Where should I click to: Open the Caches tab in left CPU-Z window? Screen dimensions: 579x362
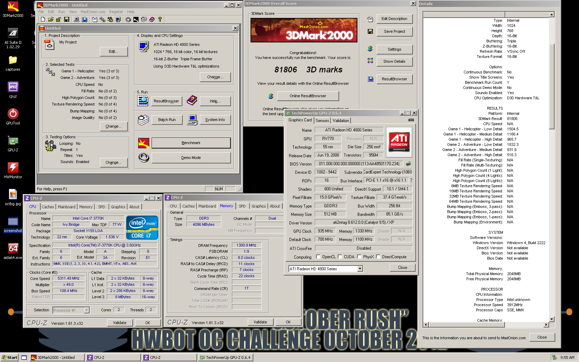[x=48, y=207]
